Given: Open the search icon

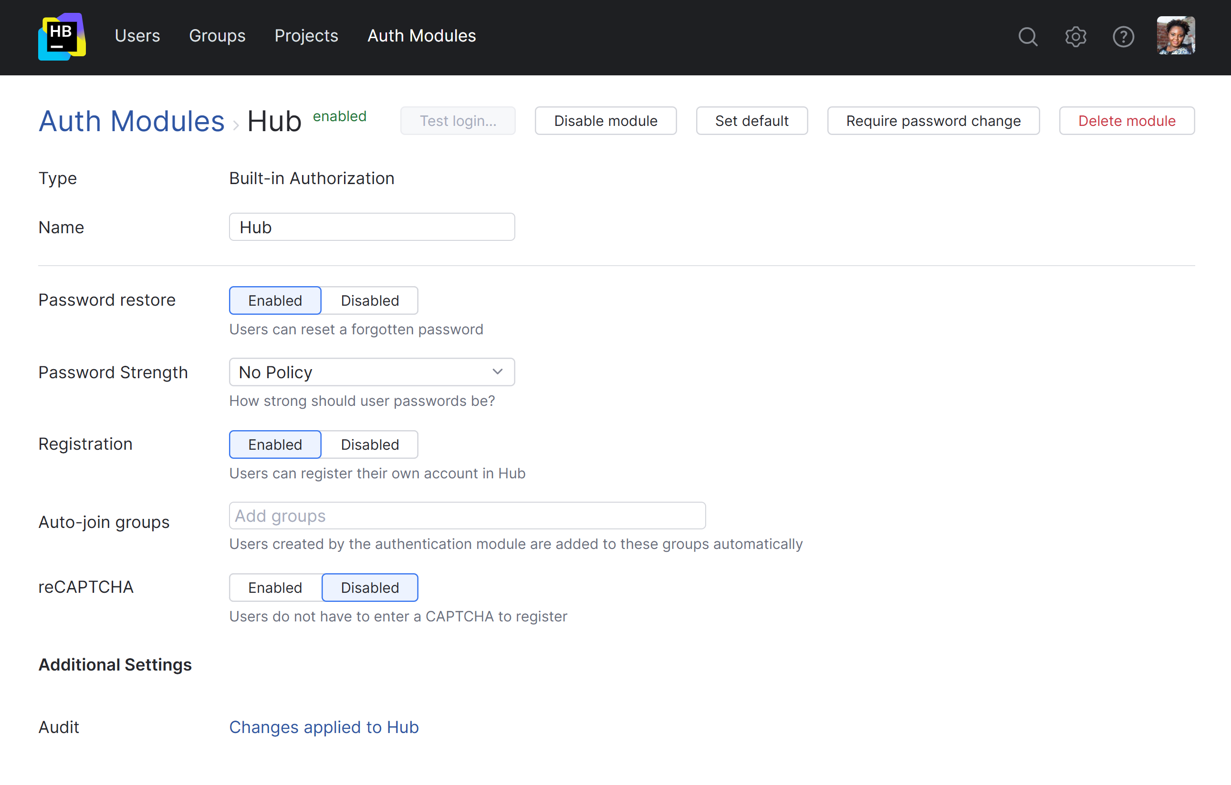Looking at the screenshot, I should 1028,36.
